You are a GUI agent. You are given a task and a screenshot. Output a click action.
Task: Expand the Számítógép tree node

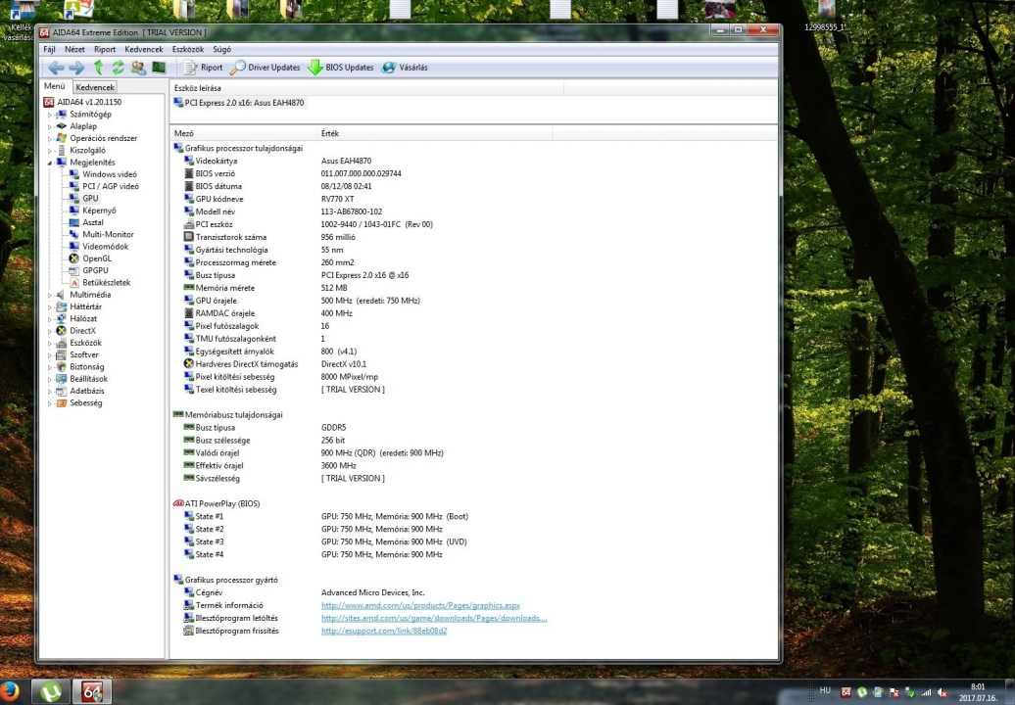(x=50, y=115)
